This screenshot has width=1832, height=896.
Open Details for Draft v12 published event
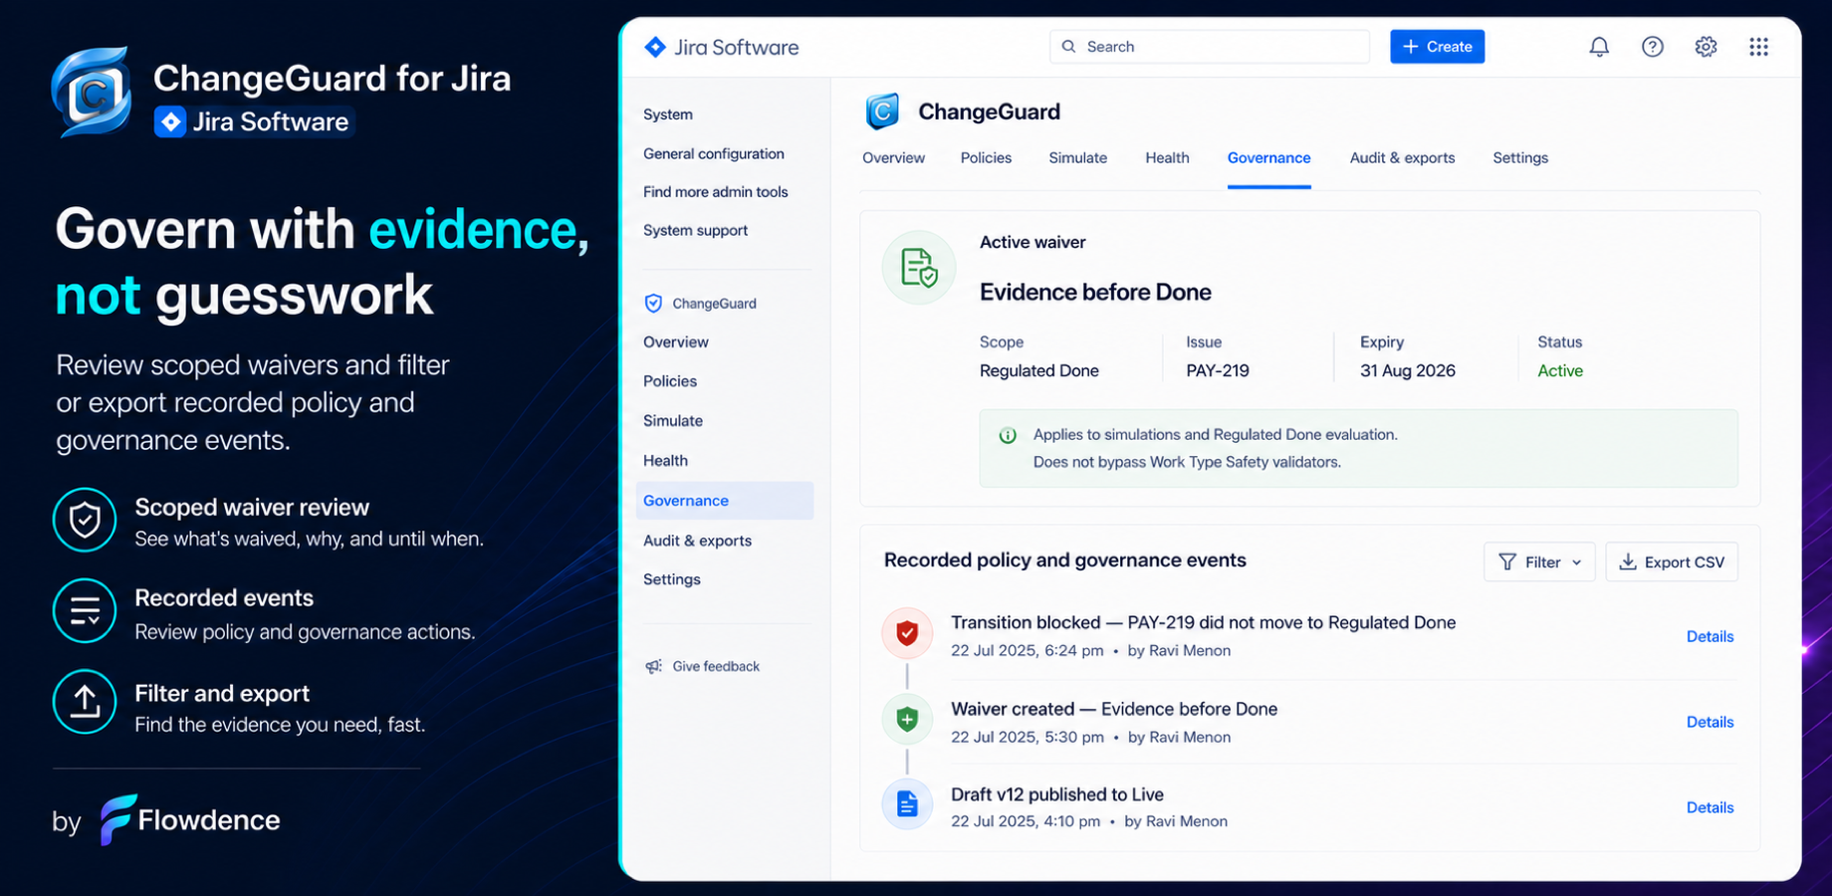point(1710,808)
